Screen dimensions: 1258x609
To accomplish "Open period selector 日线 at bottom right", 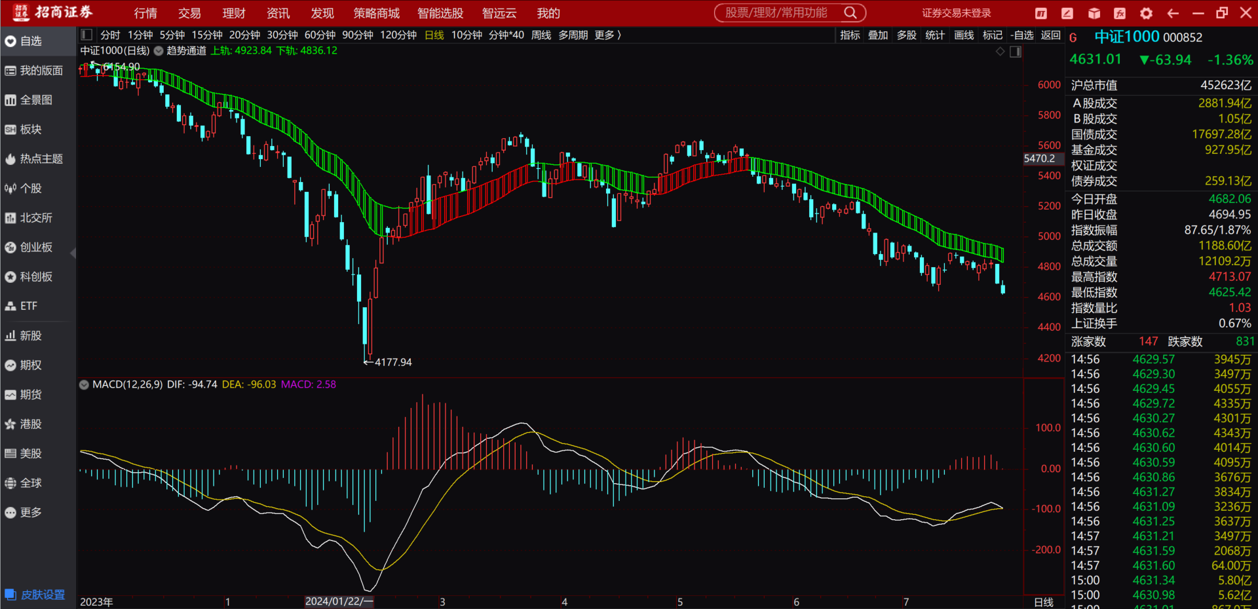I will [1043, 602].
